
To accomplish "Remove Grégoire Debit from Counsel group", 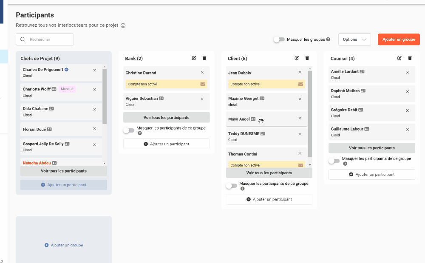I will 407,110.
